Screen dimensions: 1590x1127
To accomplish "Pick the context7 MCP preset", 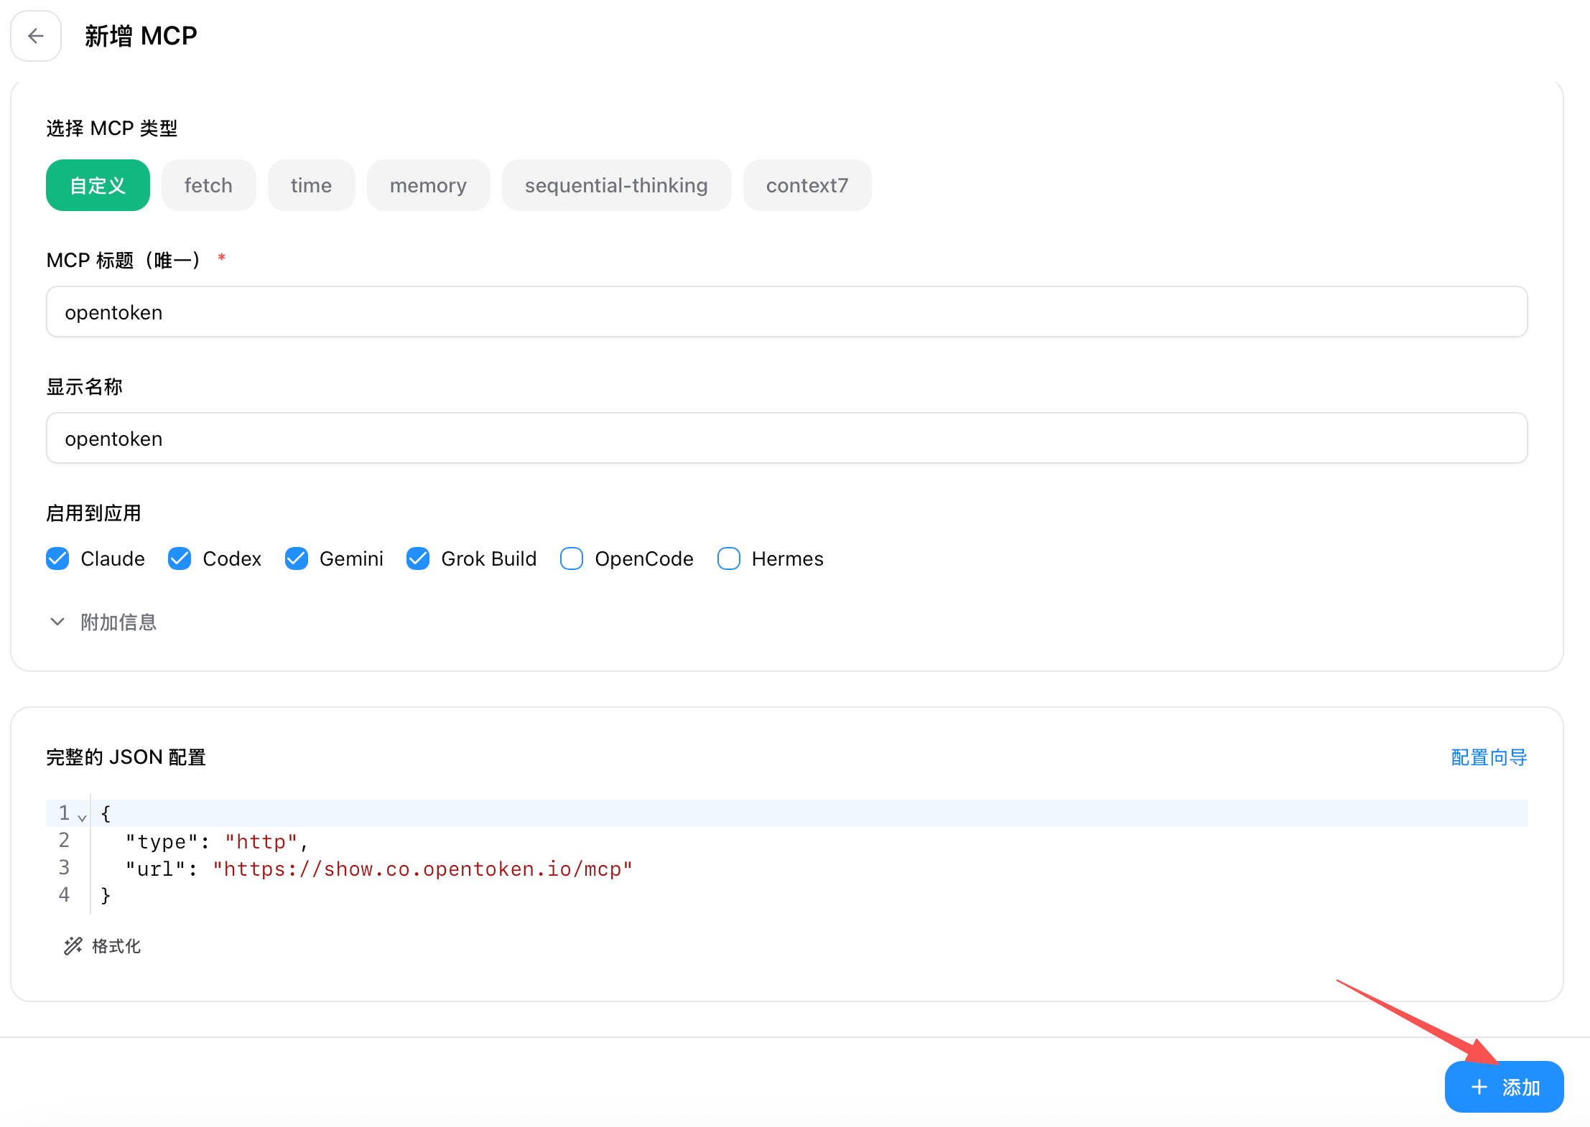I will click(807, 185).
